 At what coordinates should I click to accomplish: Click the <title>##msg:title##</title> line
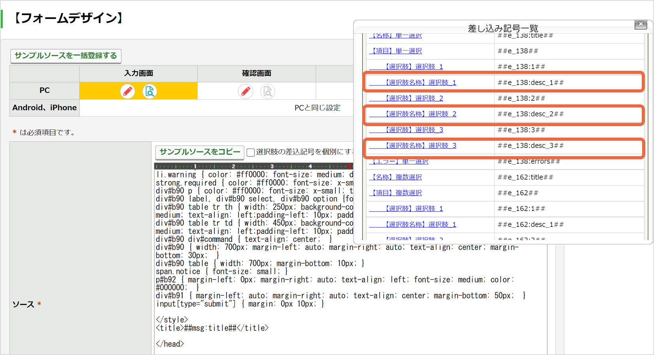click(x=212, y=328)
